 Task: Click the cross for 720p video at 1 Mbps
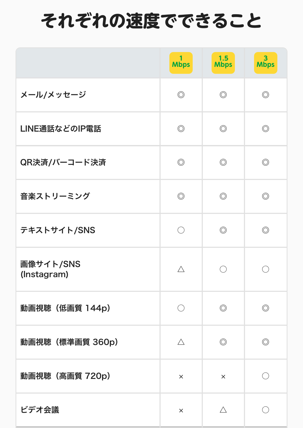click(181, 377)
